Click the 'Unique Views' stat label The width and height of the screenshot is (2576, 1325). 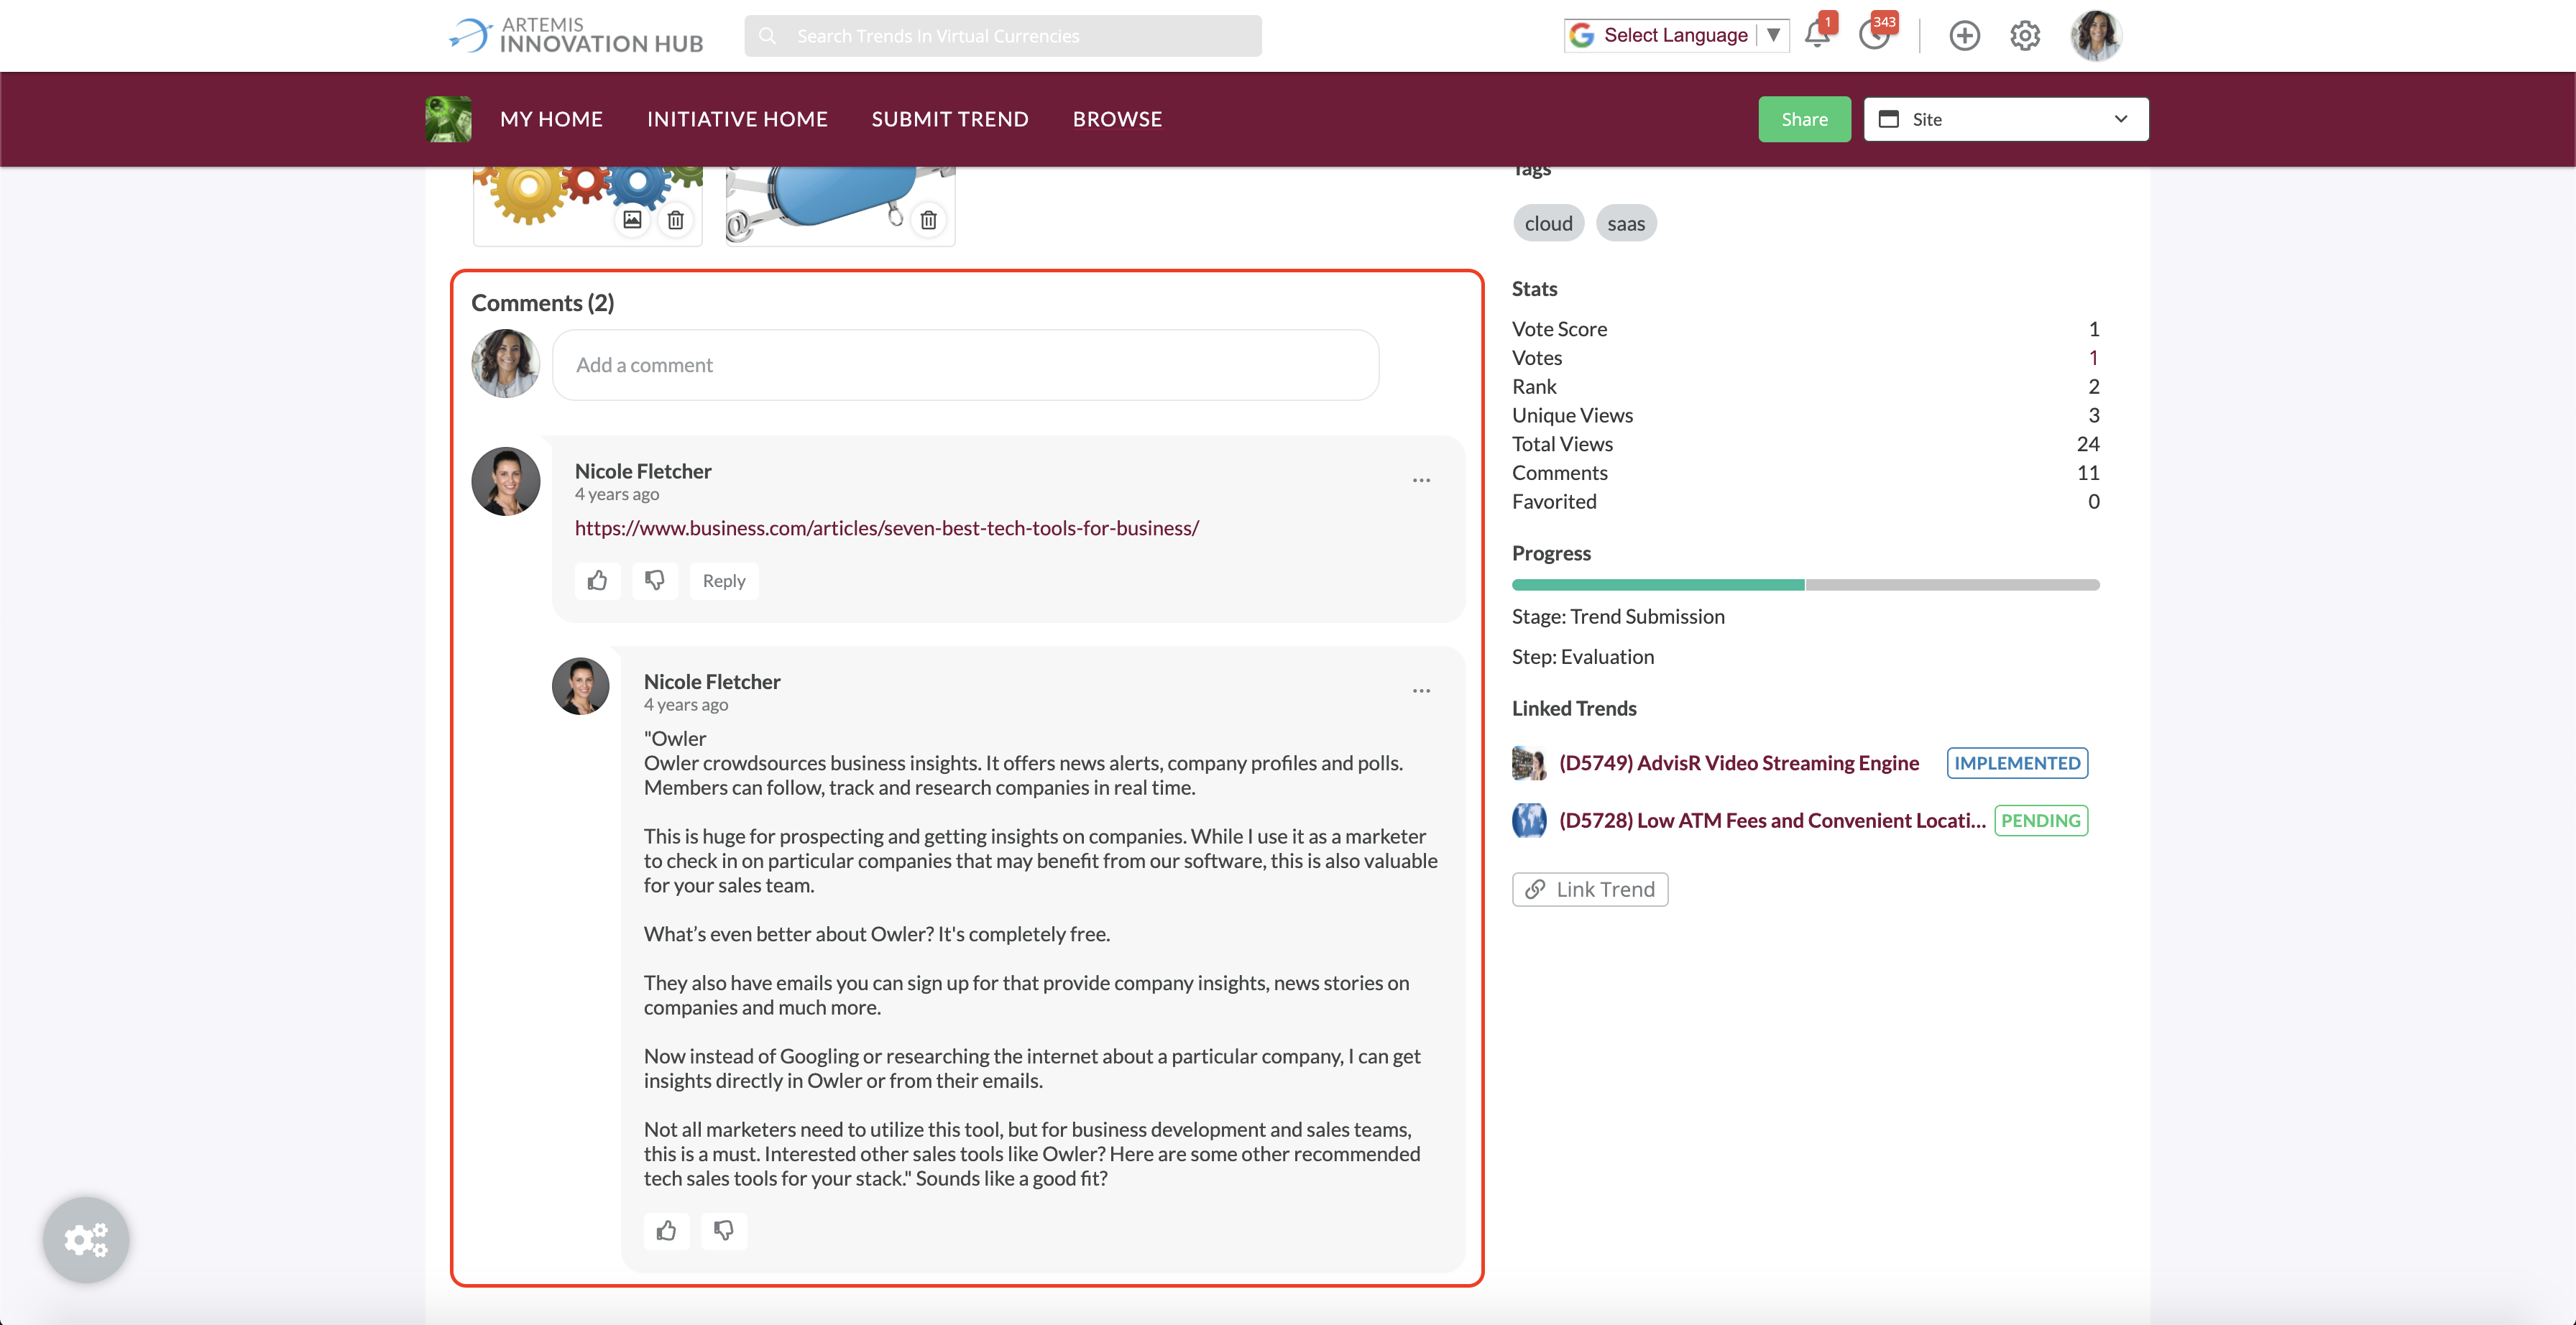1572,415
